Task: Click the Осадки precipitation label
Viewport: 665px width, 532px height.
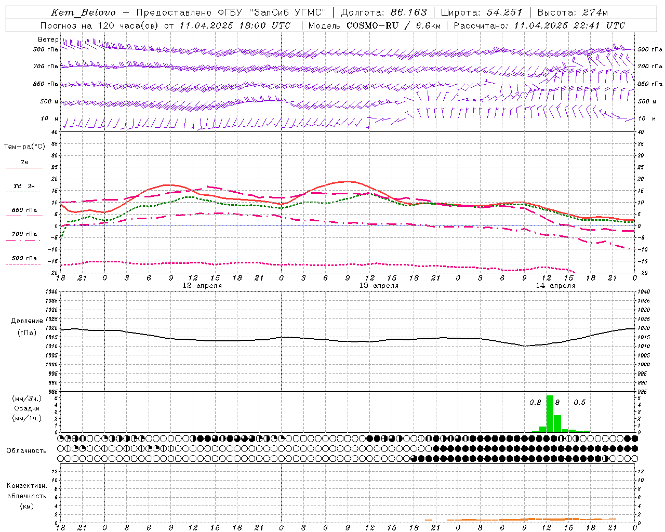Action: (x=27, y=408)
